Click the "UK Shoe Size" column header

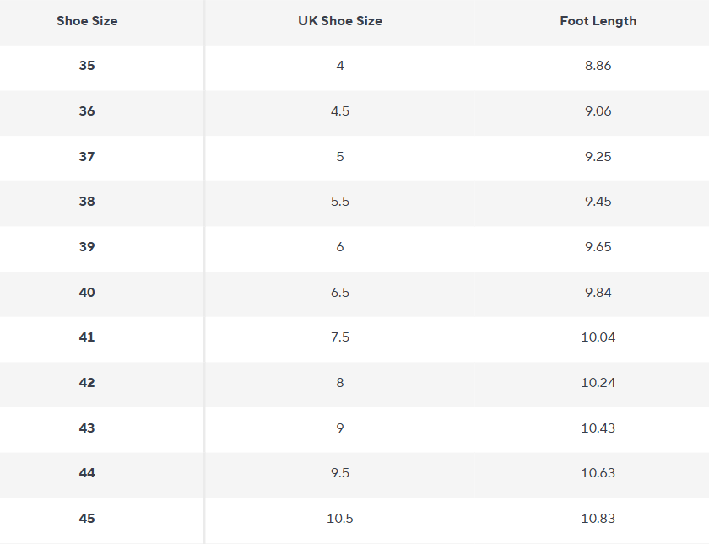coord(340,21)
